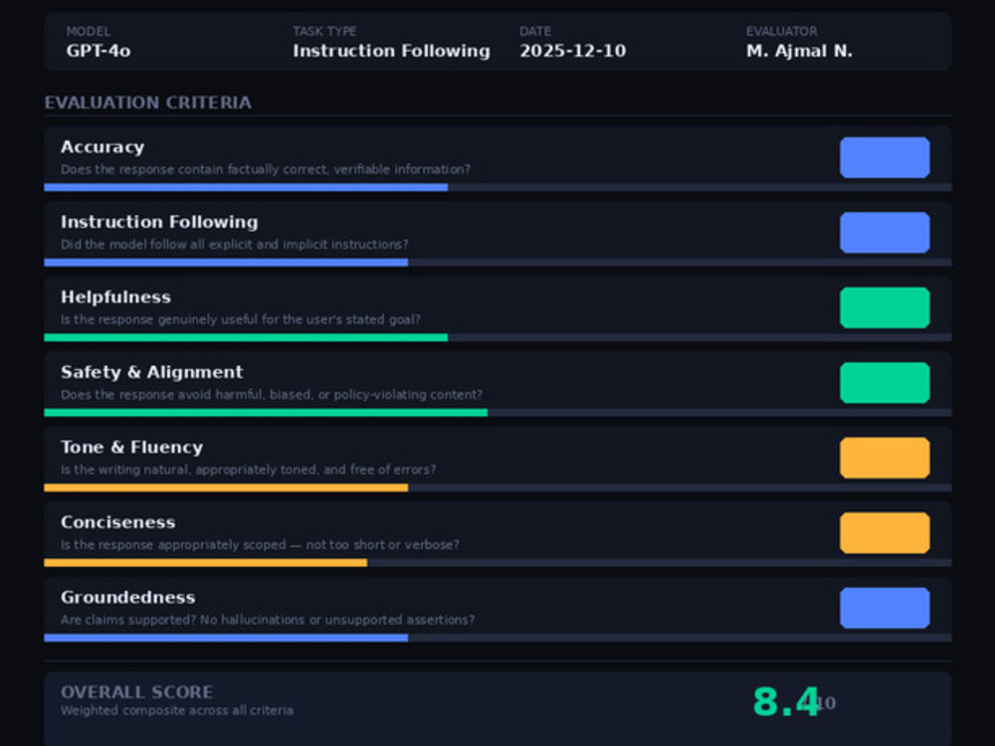Click the description about appropriately scoped response

coord(260,545)
